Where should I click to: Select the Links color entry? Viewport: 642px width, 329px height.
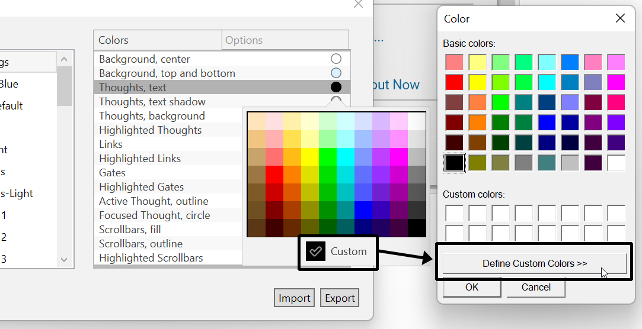tap(111, 144)
